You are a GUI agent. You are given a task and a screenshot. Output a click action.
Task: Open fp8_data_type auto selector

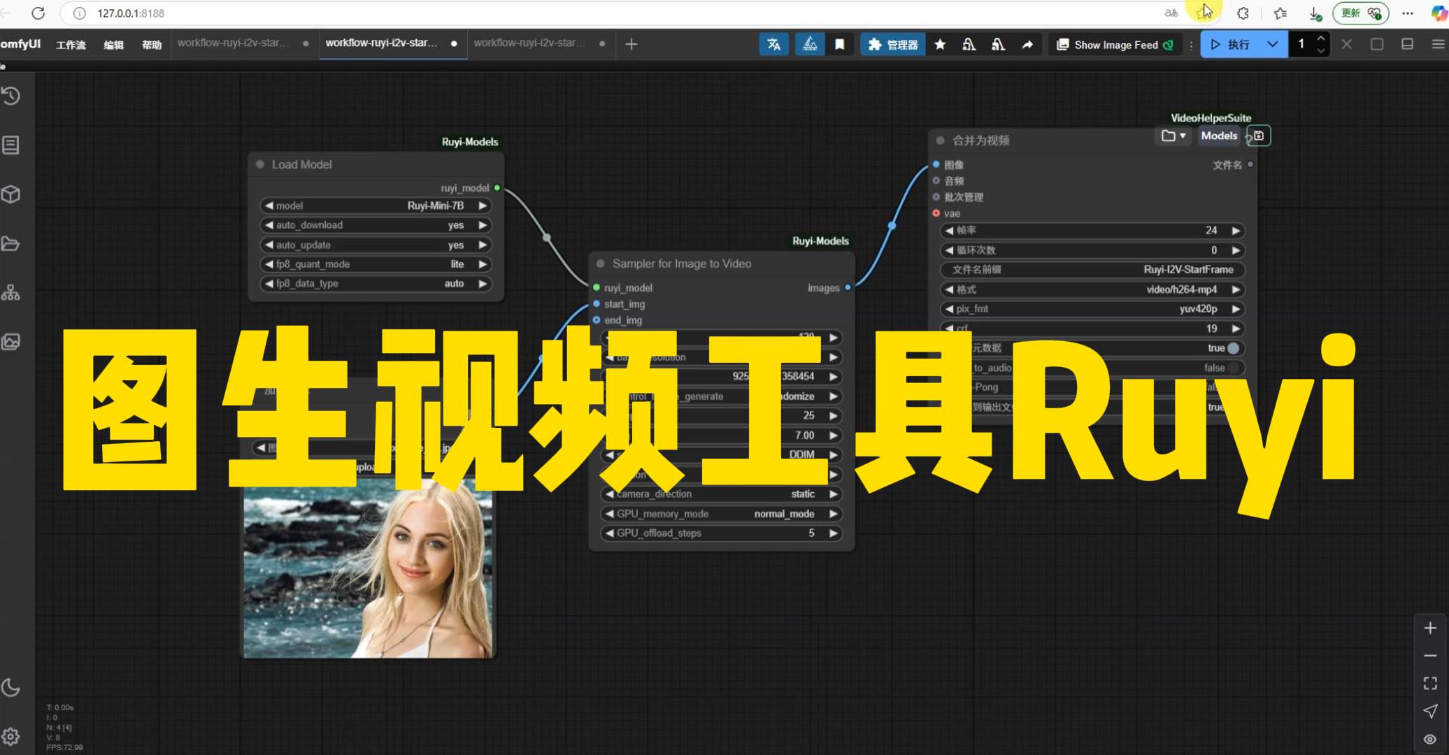point(376,284)
